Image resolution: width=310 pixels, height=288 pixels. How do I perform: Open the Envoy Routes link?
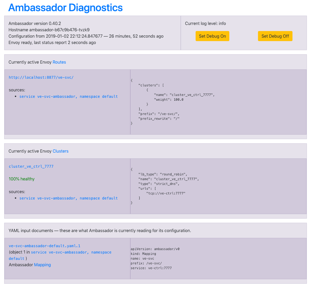pos(59,62)
